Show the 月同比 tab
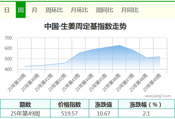The height and width of the screenshot is (119, 175). point(130,10)
